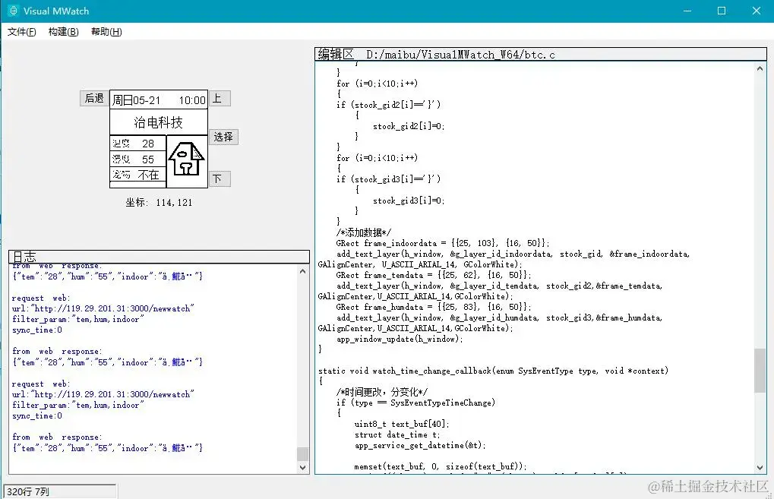Click the Visual MWatch app icon in title bar
The height and width of the screenshot is (499, 774).
13,11
